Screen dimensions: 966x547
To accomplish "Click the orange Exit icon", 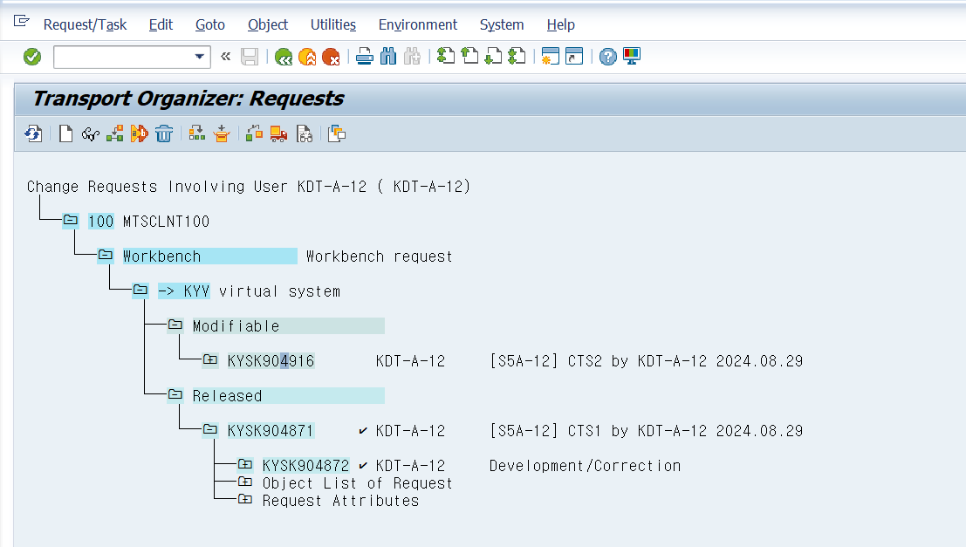I will (x=307, y=57).
